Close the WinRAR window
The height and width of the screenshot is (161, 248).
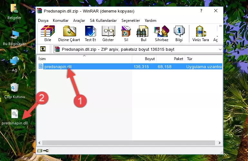(x=215, y=11)
